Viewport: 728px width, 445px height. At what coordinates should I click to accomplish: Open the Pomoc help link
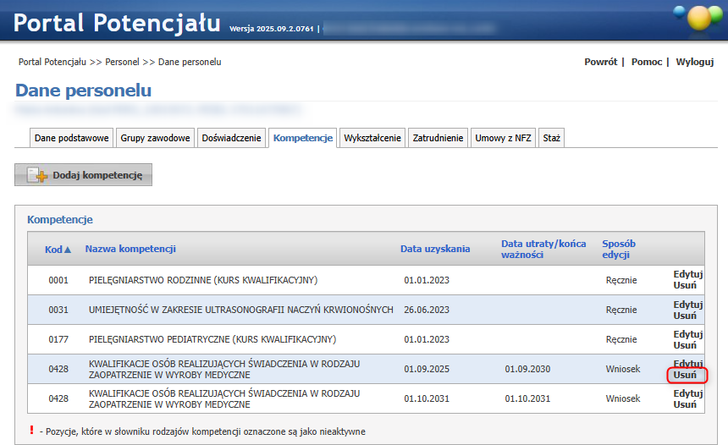pyautogui.click(x=647, y=62)
